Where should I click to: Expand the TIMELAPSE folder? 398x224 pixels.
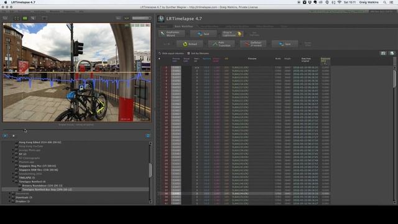tap(13, 178)
